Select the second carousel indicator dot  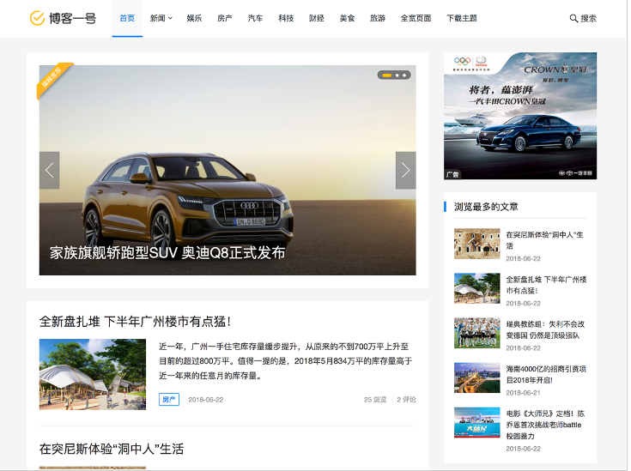click(397, 75)
